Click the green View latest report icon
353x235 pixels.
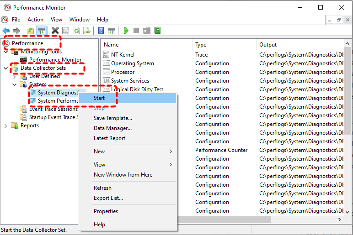(x=157, y=31)
